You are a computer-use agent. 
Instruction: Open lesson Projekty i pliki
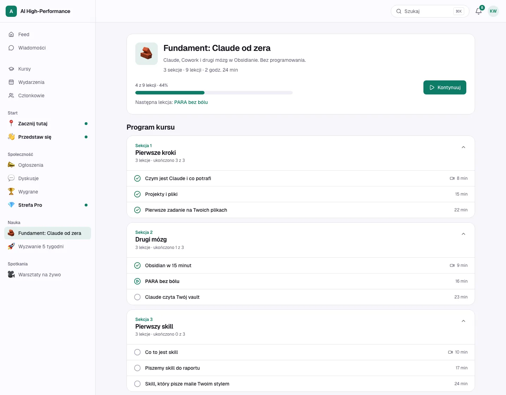click(x=300, y=194)
